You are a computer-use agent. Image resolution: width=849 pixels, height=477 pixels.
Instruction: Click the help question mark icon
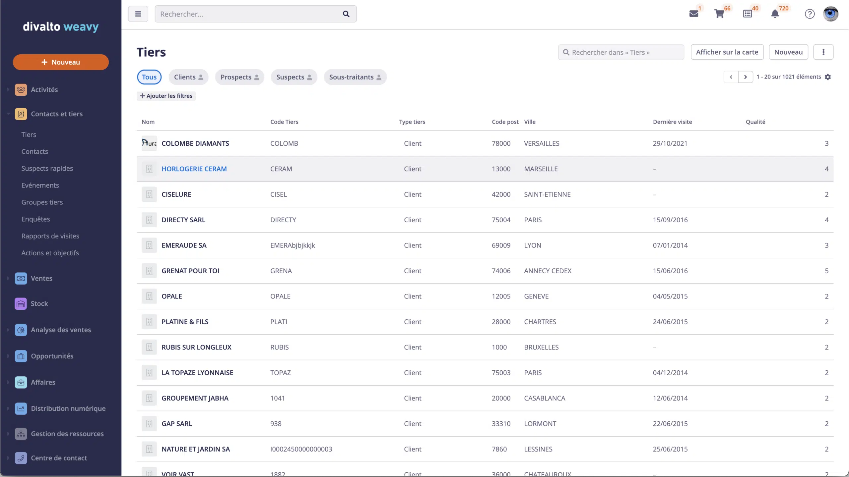809,14
